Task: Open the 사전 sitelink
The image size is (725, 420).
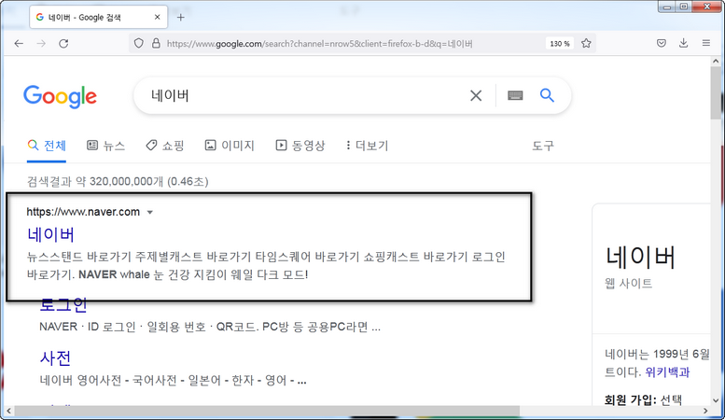Action: [x=55, y=357]
